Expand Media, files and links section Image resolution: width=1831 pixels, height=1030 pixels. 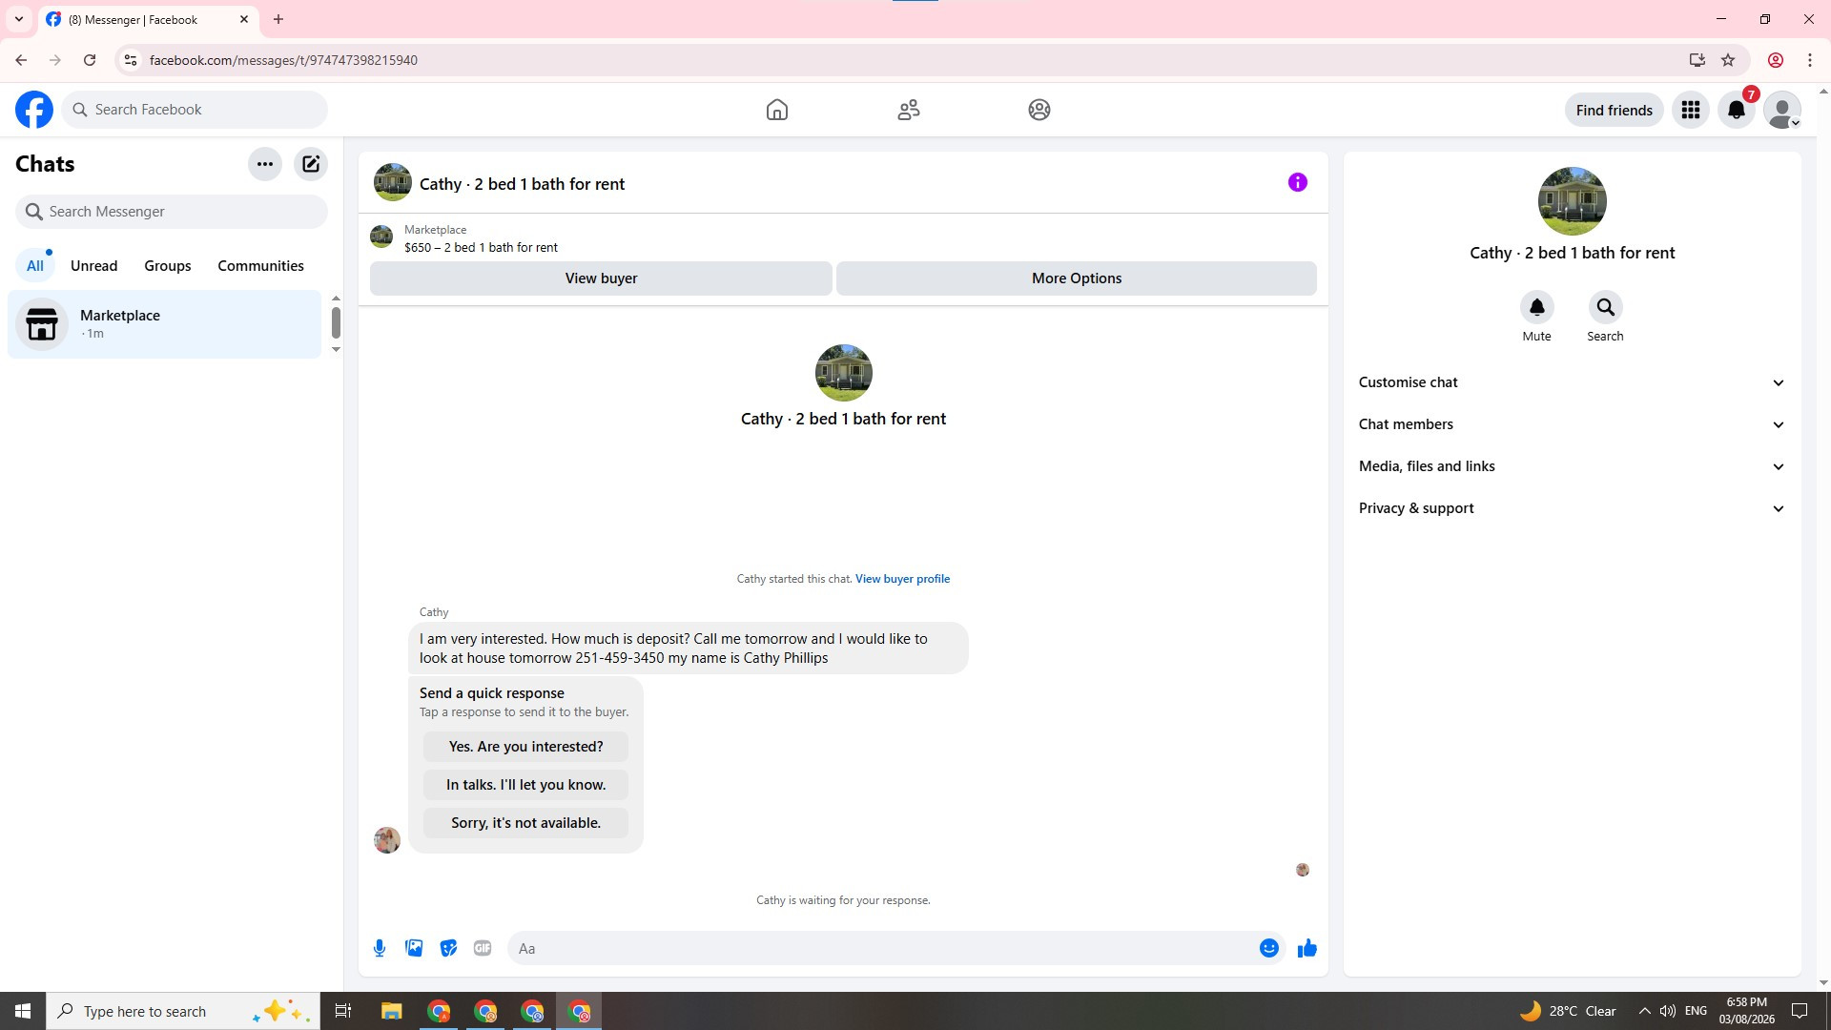click(1572, 466)
